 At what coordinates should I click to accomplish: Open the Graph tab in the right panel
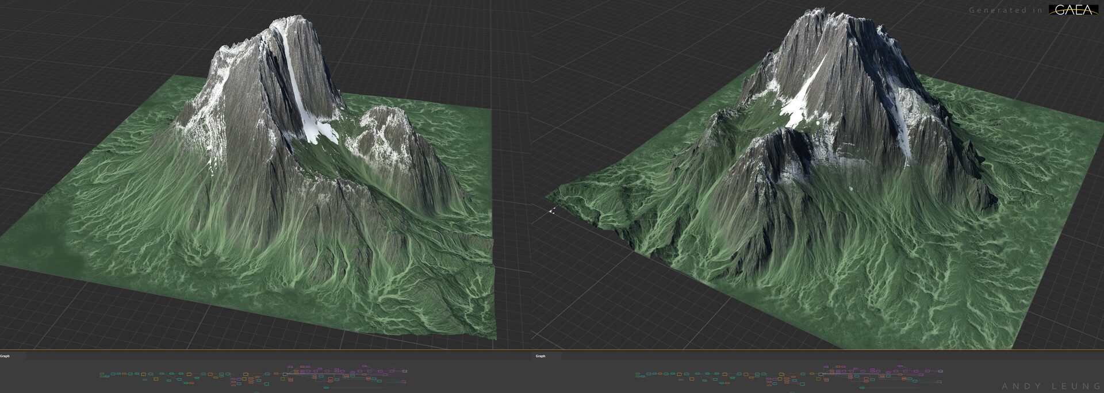(540, 356)
